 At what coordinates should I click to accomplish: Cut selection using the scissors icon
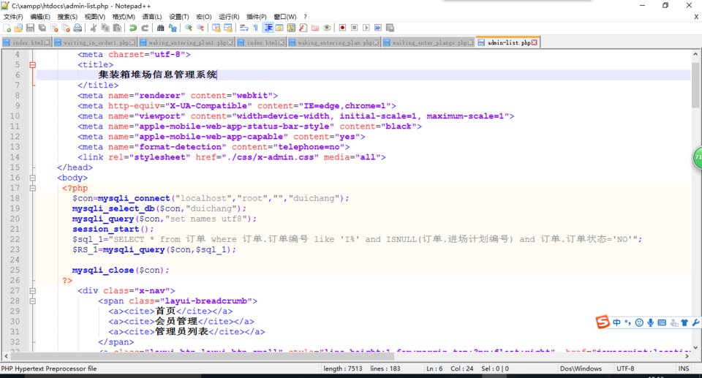94,28
